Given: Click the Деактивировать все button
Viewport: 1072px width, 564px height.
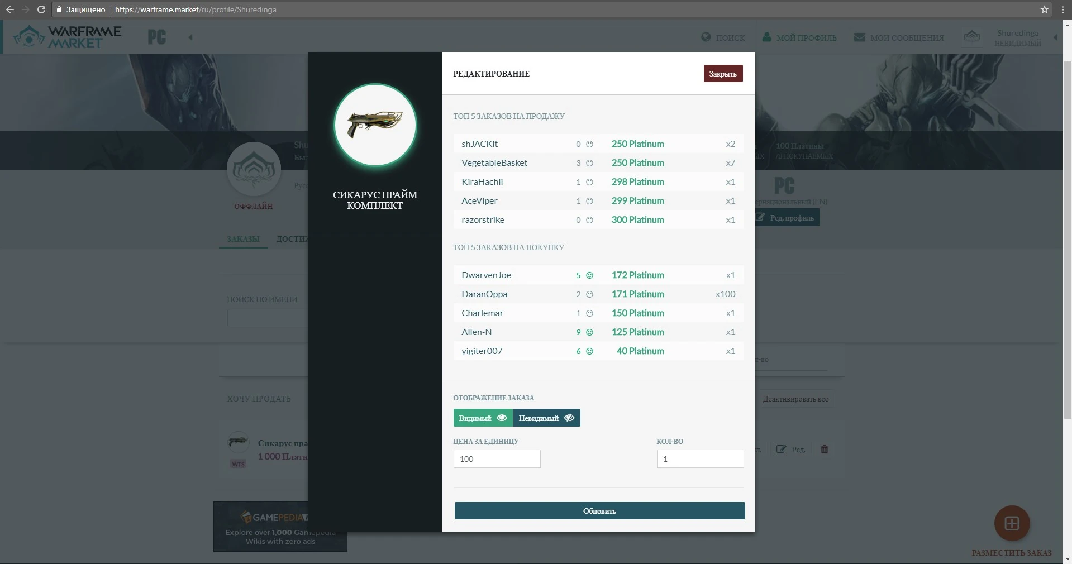Looking at the screenshot, I should tap(795, 399).
